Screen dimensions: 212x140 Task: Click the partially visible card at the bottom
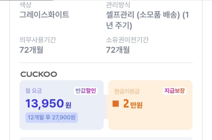pos(106,138)
